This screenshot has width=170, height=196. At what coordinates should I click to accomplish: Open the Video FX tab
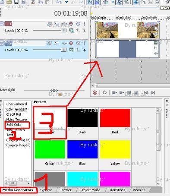[x=139, y=190]
